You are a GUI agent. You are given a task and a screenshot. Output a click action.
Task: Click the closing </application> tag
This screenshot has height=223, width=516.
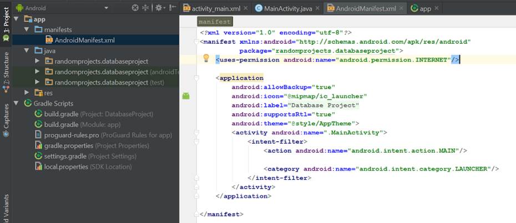[x=244, y=196]
